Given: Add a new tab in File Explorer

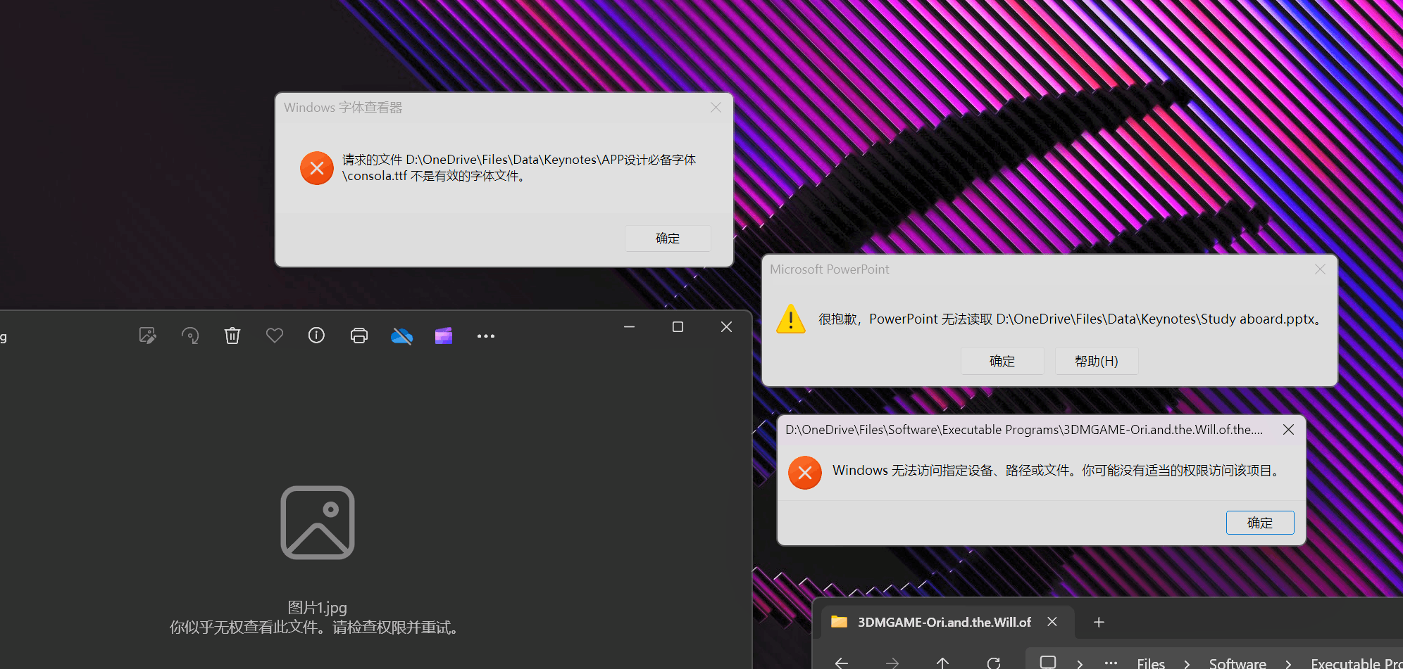Looking at the screenshot, I should pos(1099,622).
